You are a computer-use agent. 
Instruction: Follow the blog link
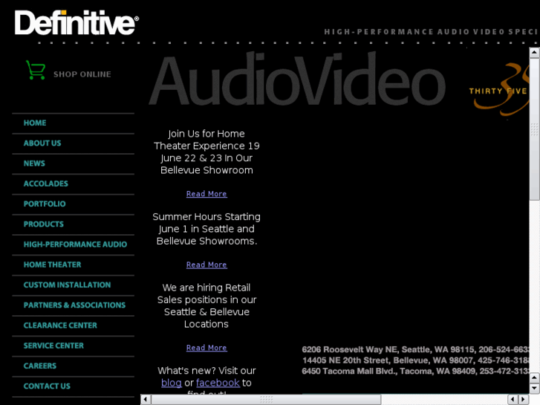172,383
